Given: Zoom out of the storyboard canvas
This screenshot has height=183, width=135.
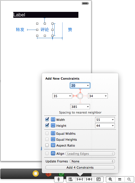Looking at the screenshot, I should click(x=110, y=179).
